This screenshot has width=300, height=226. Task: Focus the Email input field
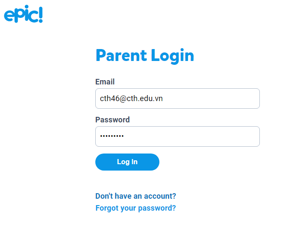pos(177,99)
